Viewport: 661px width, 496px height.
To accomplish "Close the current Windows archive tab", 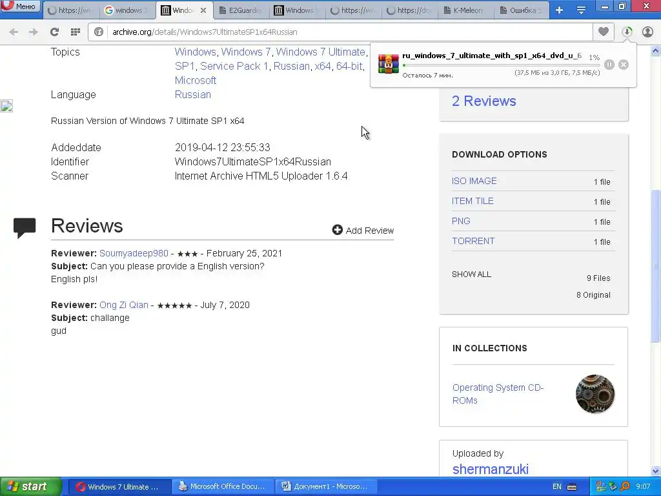I will pyautogui.click(x=203, y=10).
